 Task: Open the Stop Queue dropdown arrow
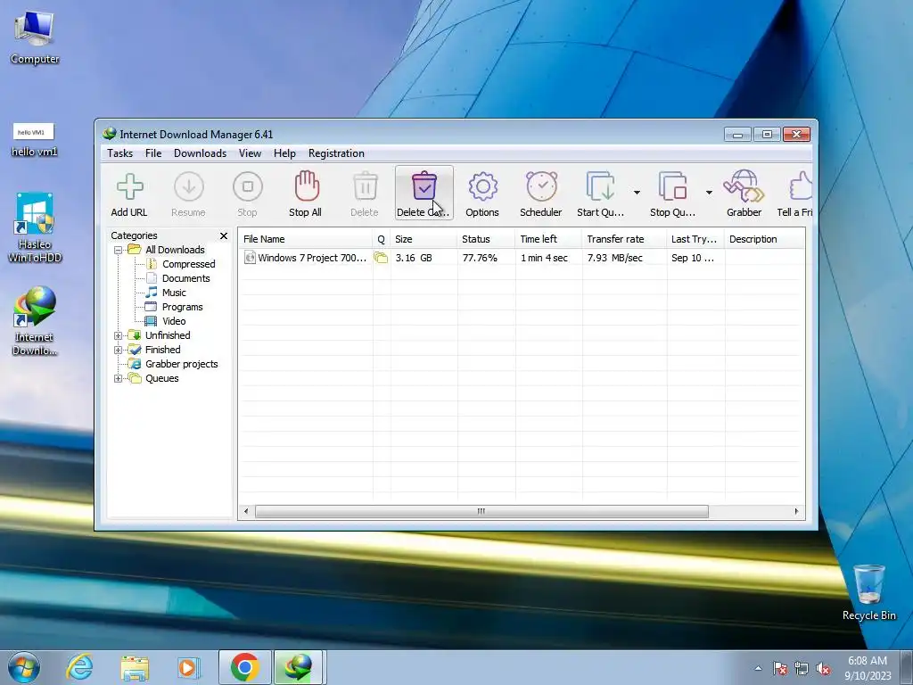(709, 193)
